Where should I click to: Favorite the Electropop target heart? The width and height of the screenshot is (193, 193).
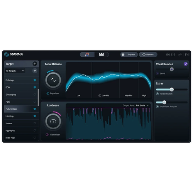click(x=35, y=95)
